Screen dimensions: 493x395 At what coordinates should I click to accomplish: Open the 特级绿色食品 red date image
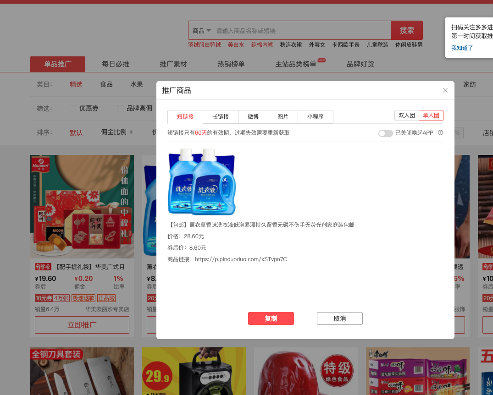pyautogui.click(x=306, y=371)
